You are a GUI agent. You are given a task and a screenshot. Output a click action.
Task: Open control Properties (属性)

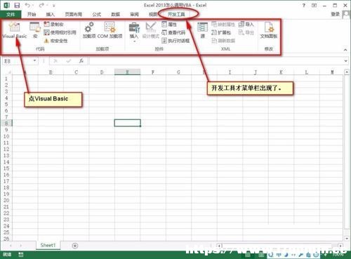pyautogui.click(x=169, y=25)
